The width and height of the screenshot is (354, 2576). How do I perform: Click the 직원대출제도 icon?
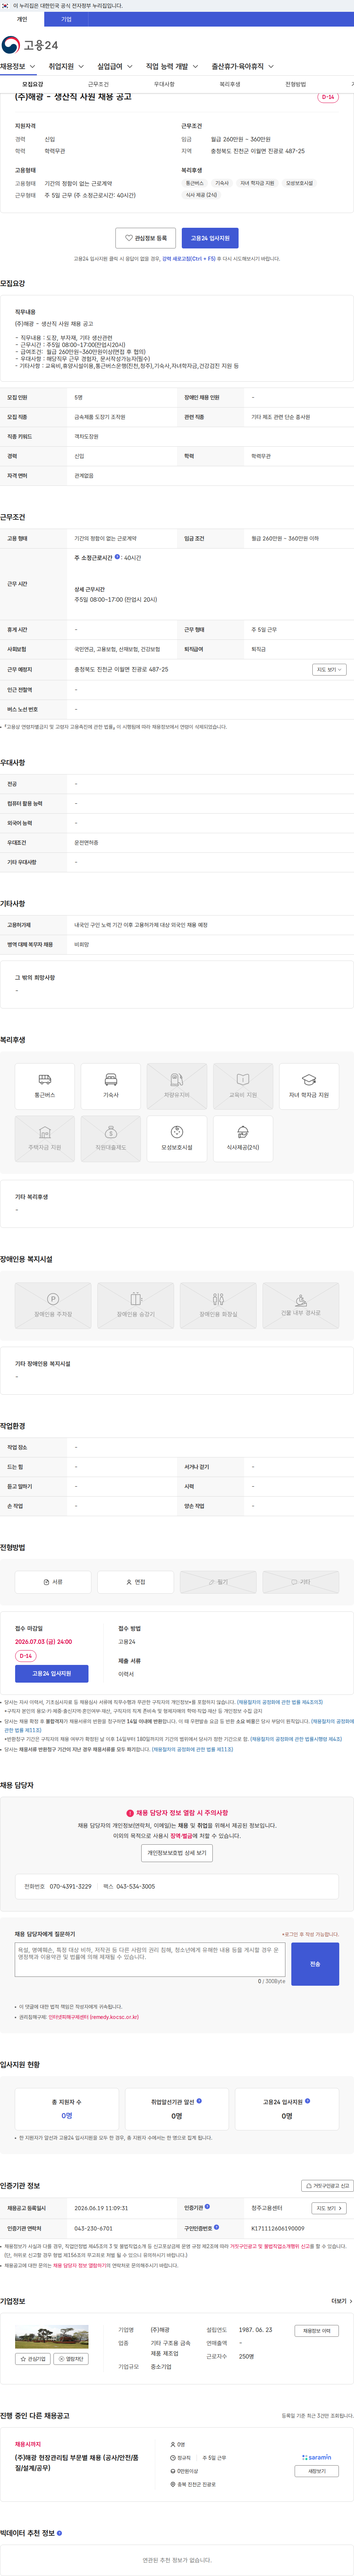pyautogui.click(x=111, y=1138)
